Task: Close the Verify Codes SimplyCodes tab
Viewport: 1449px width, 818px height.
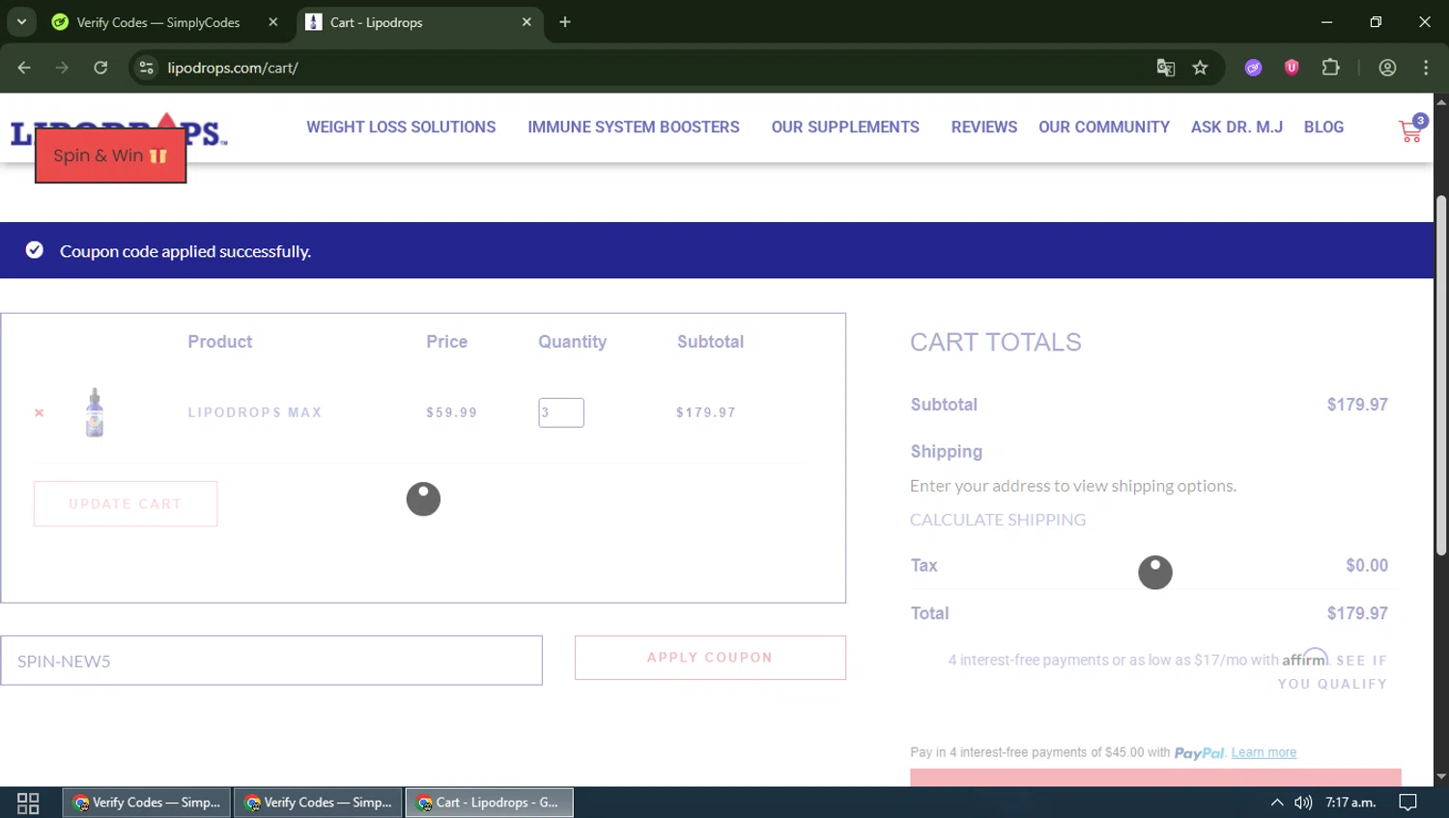Action: coord(273,22)
